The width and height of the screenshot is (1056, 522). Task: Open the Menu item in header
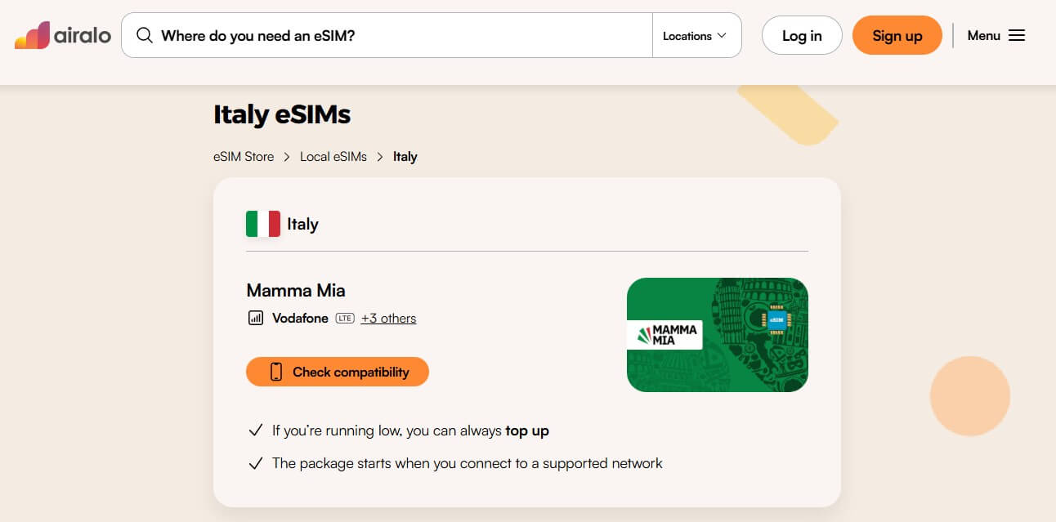[984, 36]
